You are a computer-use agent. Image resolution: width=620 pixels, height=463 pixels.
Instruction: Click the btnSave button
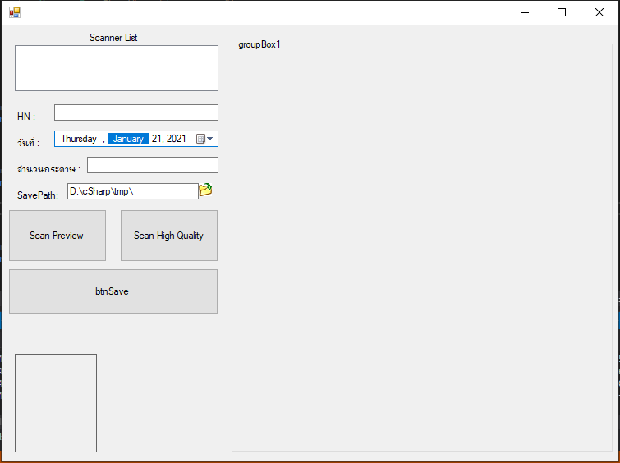[113, 291]
